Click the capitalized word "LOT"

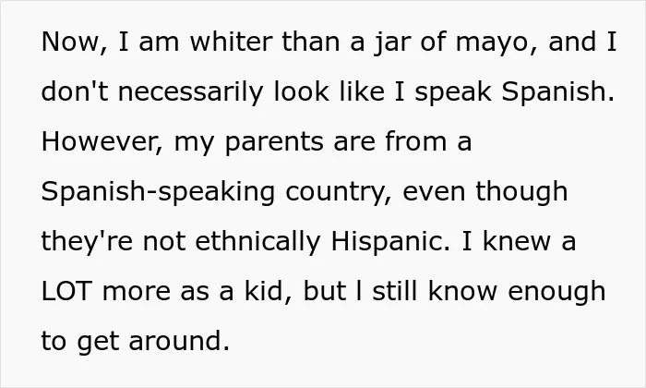click(66, 291)
